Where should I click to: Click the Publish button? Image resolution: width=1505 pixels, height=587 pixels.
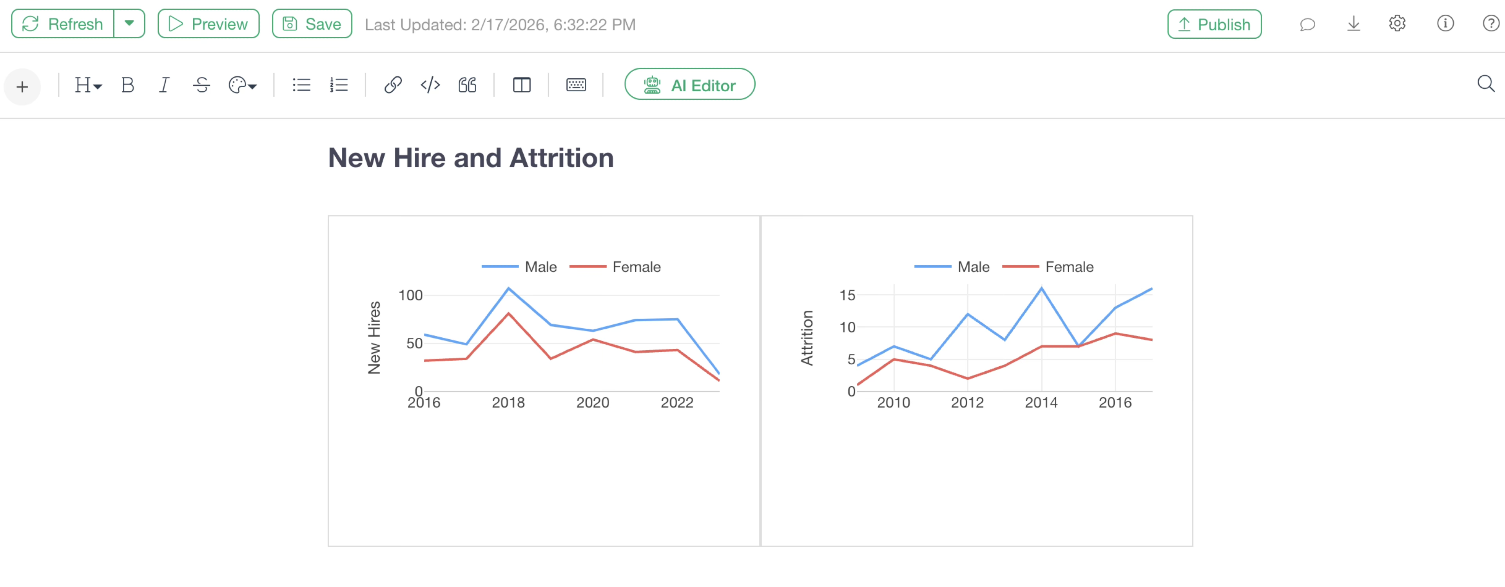1214,25
